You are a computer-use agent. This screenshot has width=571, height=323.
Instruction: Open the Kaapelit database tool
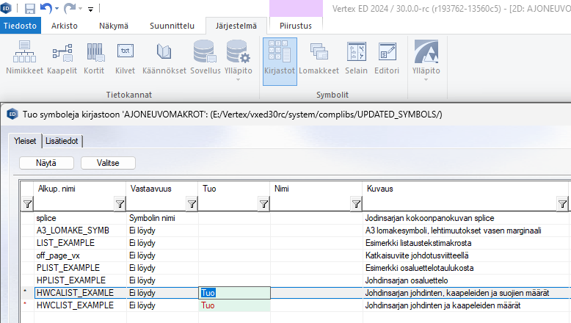pyautogui.click(x=62, y=57)
